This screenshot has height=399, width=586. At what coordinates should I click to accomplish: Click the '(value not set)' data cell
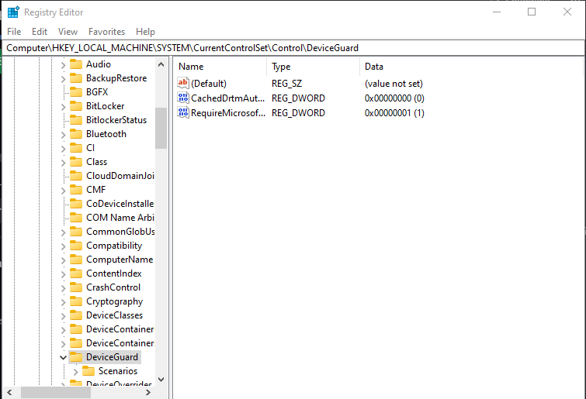[x=394, y=84]
